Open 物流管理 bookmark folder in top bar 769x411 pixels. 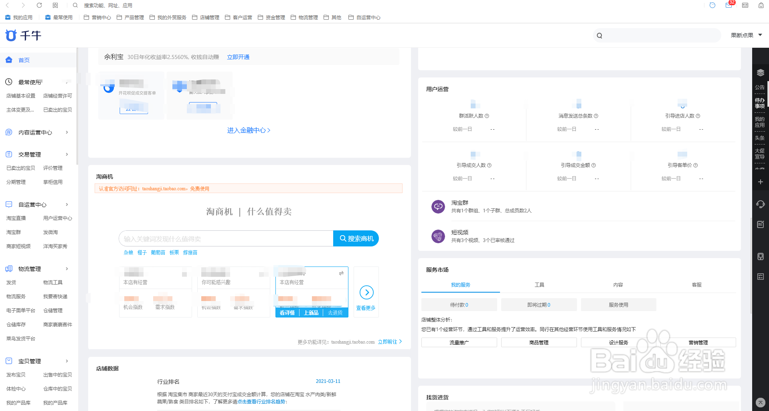tap(304, 17)
